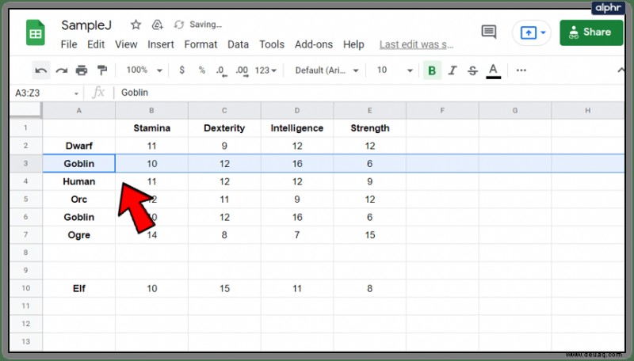
Task: Format as percent
Action: [202, 70]
